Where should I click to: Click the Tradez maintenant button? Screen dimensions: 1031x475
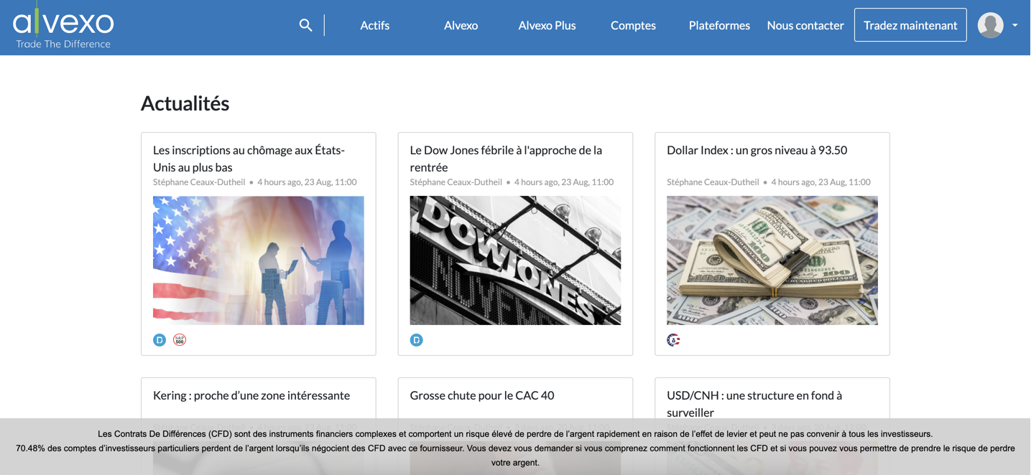point(910,24)
